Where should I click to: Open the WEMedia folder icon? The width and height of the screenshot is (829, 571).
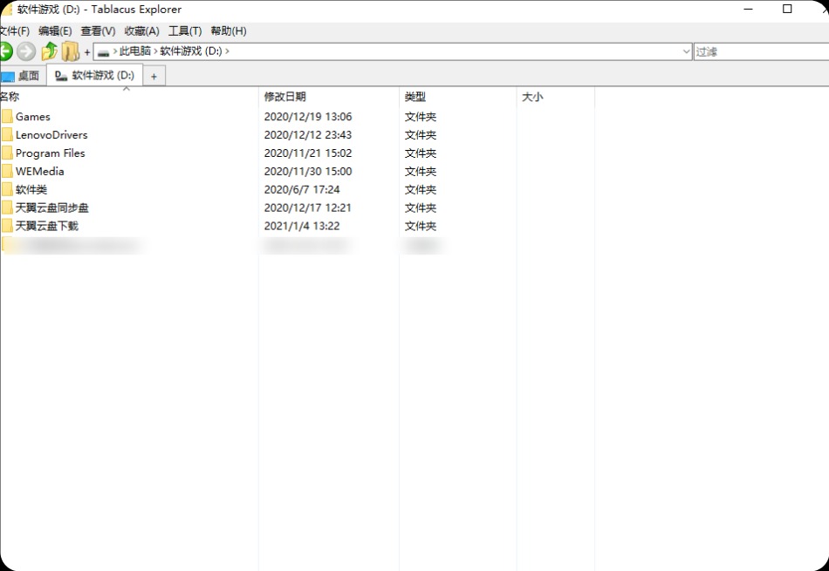pyautogui.click(x=9, y=171)
